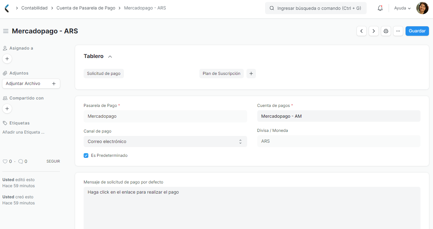Viewport: 433px width, 229px height.
Task: Open the Canal de pago dropdown
Action: tap(165, 142)
